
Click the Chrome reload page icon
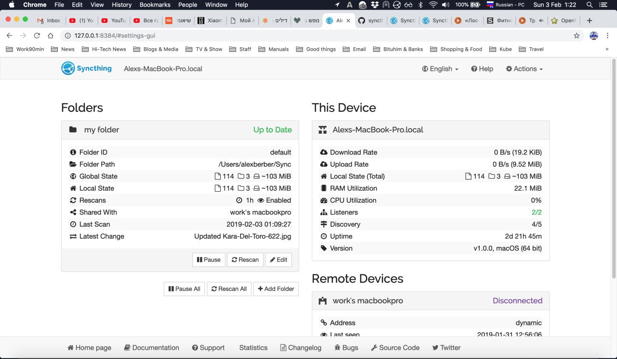pyautogui.click(x=37, y=36)
